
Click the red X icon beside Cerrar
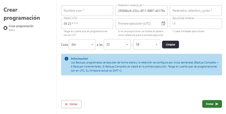click(66, 104)
